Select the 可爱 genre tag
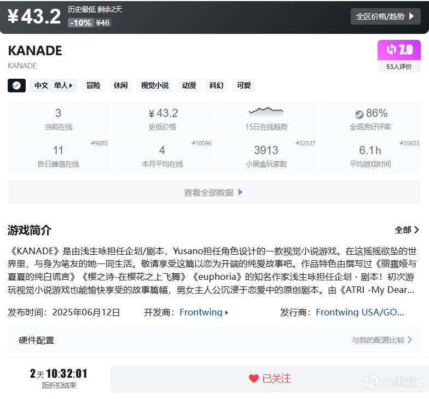The image size is (429, 399). (x=244, y=85)
